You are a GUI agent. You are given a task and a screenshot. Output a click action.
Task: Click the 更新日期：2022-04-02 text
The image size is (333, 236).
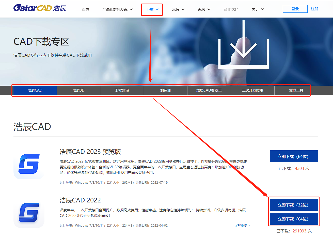tap(152, 225)
